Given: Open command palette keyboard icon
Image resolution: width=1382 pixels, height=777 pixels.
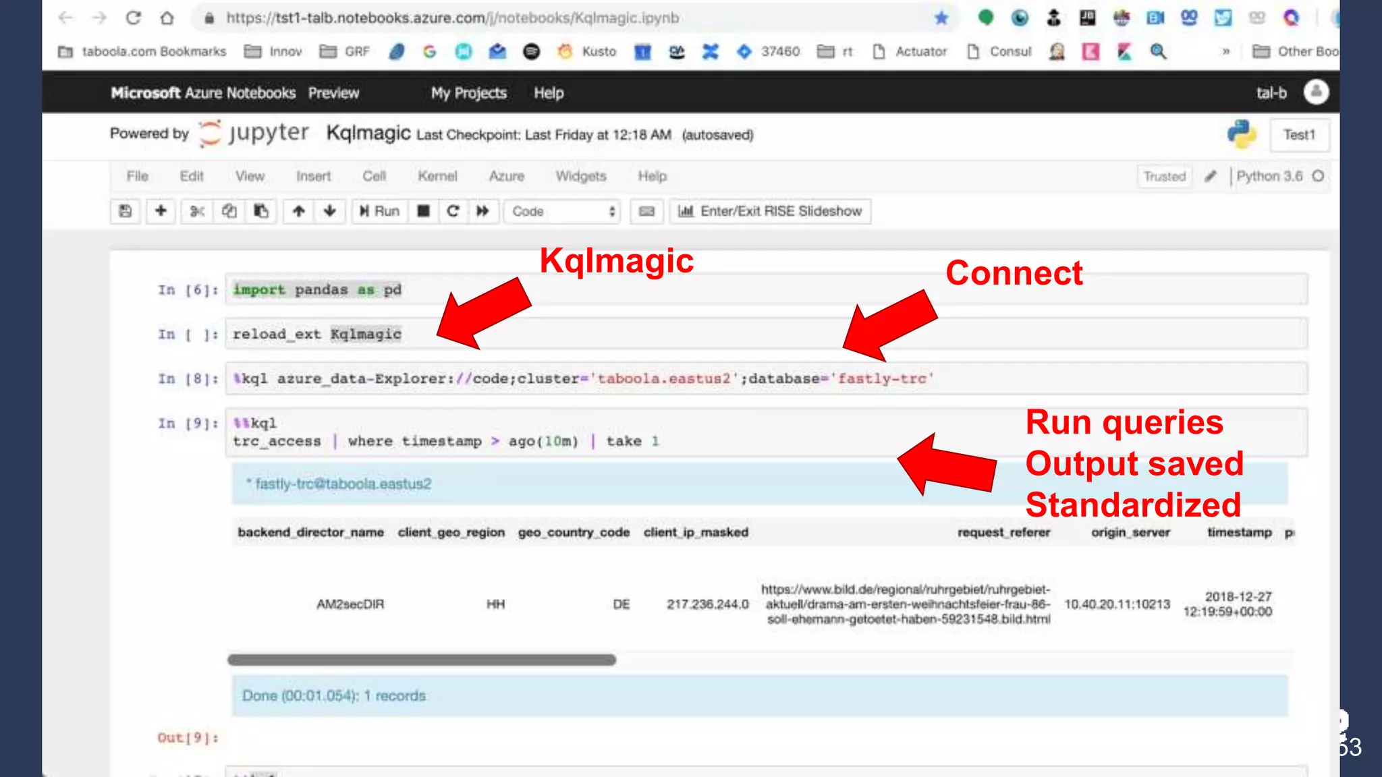Looking at the screenshot, I should coord(646,211).
